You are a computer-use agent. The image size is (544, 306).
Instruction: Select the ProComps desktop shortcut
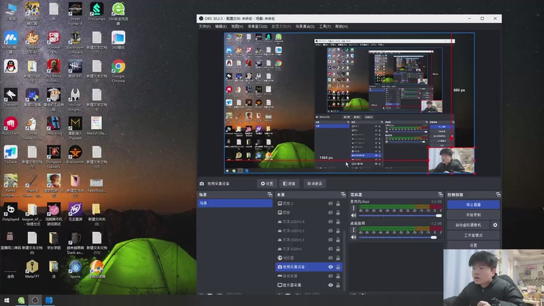point(97,12)
